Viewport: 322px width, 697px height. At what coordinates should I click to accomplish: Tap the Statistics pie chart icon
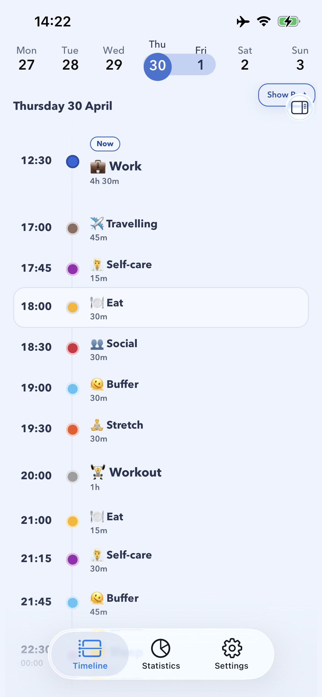[161, 648]
